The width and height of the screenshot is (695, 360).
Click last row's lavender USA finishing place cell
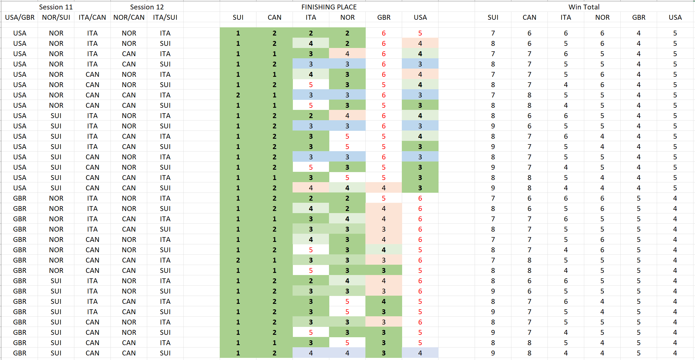tap(420, 353)
